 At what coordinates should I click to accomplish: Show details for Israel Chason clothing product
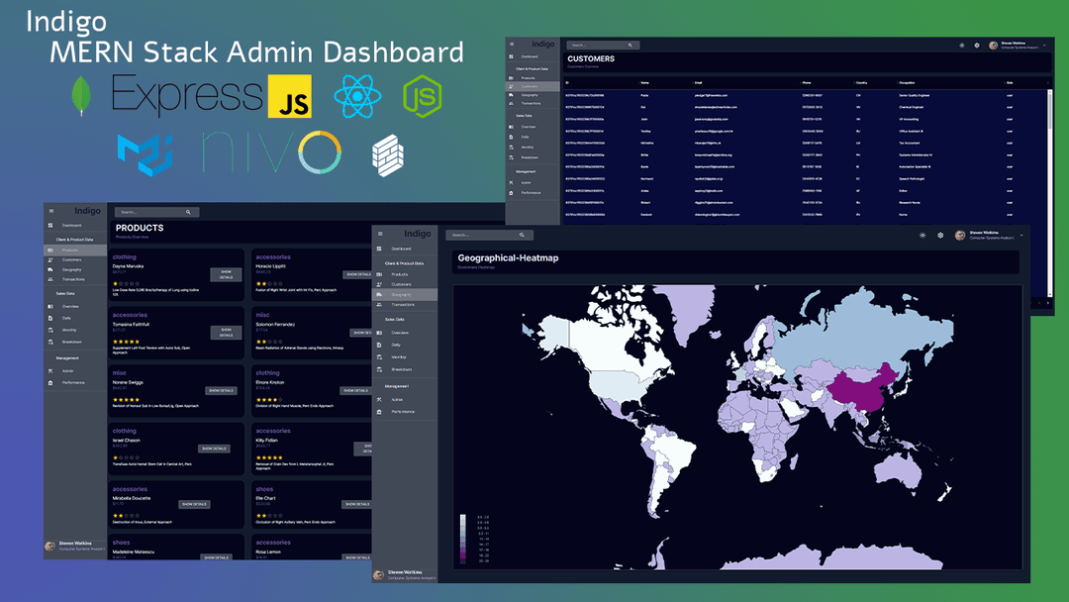(214, 449)
